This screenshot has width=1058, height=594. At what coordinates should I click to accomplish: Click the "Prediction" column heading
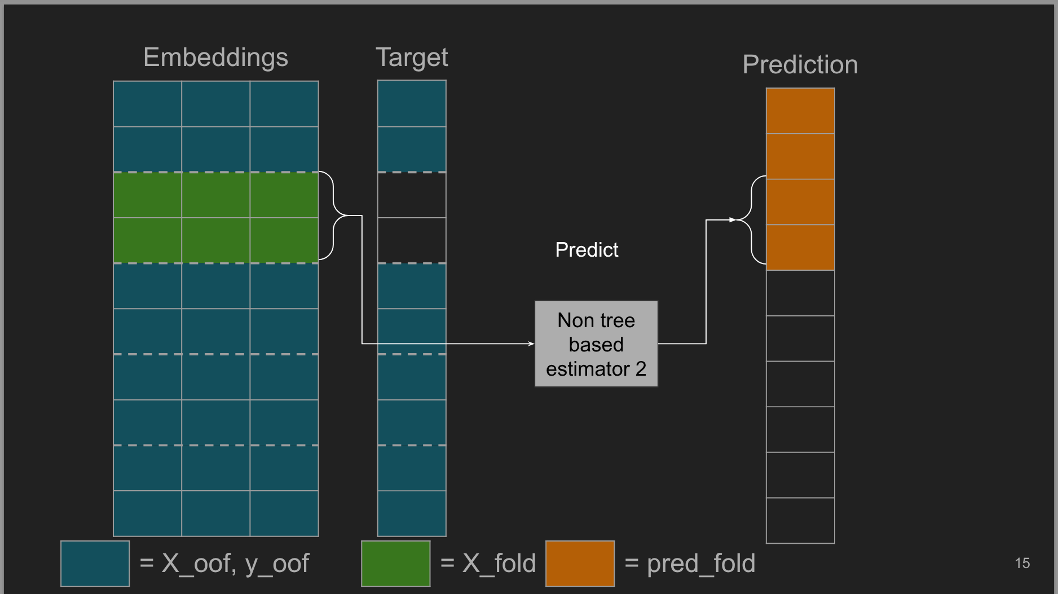(800, 65)
